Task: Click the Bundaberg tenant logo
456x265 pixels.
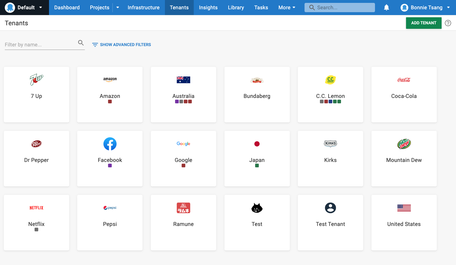Action: click(257, 80)
